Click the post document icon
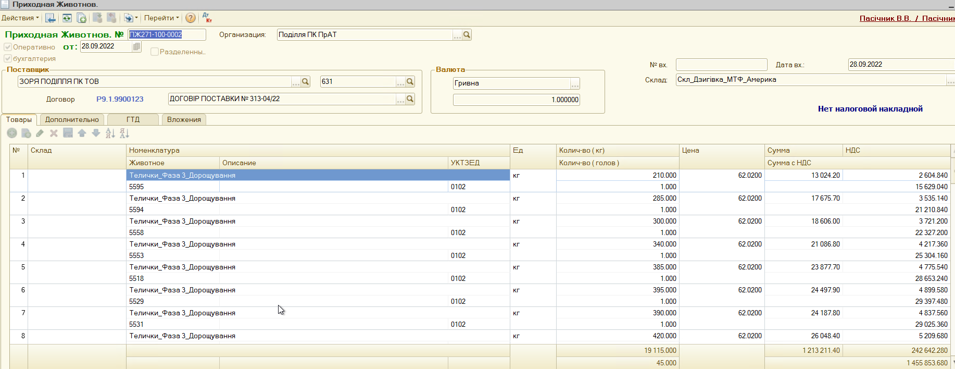The image size is (955, 369). (x=97, y=18)
